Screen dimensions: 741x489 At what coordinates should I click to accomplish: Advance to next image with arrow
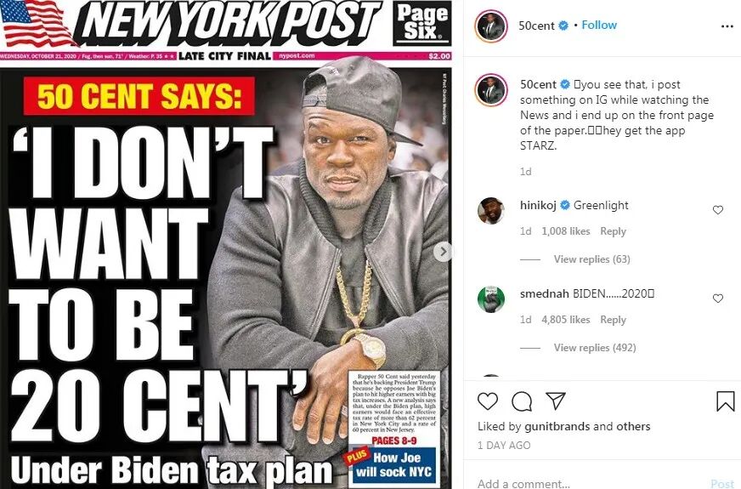click(443, 252)
